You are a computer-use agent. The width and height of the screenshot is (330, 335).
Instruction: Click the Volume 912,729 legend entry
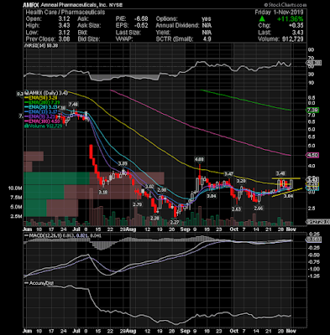coord(45,126)
